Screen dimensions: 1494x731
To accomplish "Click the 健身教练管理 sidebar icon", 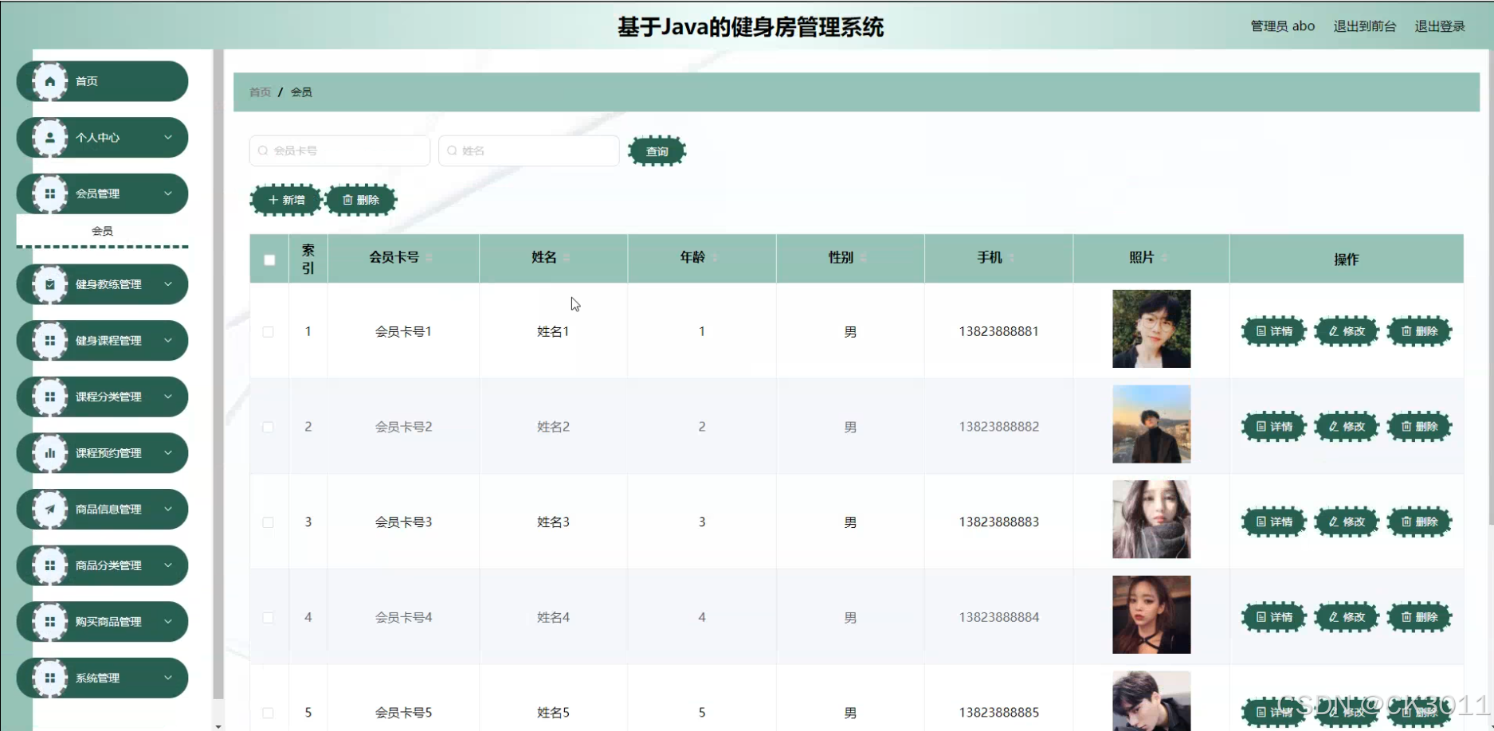I will point(50,284).
